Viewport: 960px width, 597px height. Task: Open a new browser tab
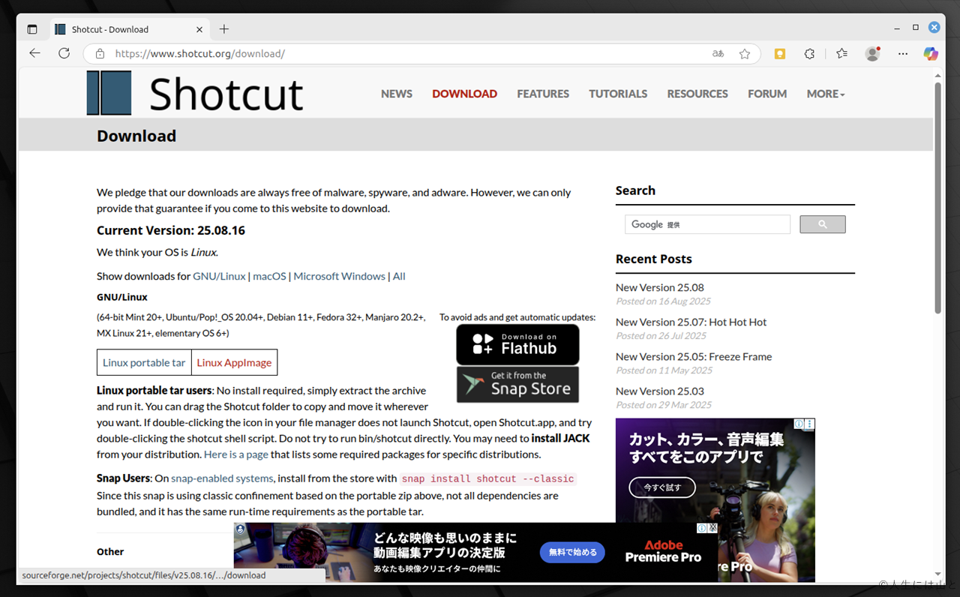223,29
